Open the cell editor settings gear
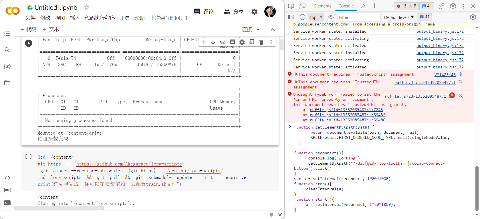The width and height of the screenshot is (480, 219). [x=242, y=42]
